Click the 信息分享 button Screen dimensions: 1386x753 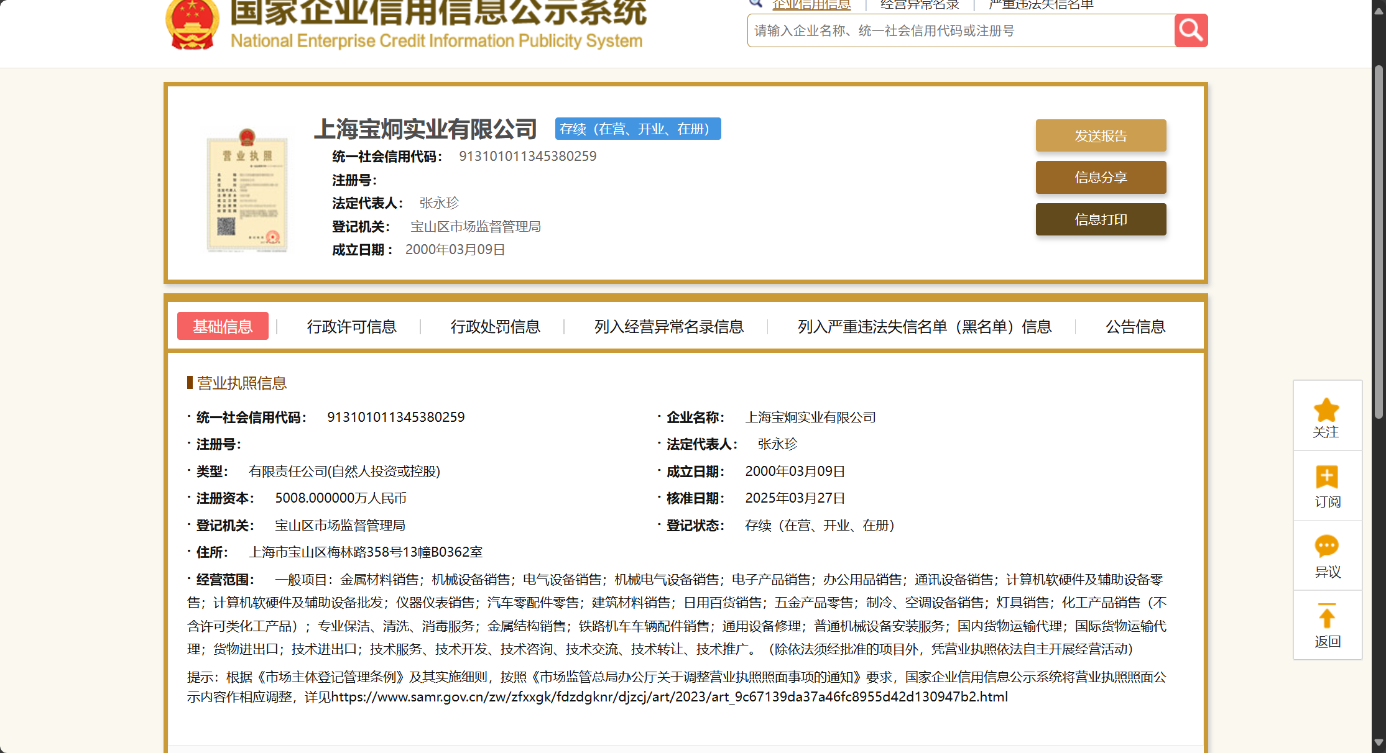pyautogui.click(x=1101, y=178)
